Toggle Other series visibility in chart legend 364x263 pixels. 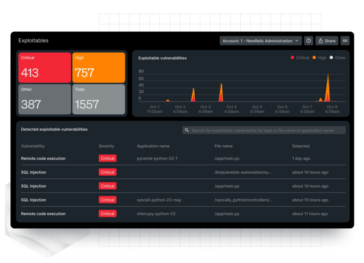pos(339,58)
